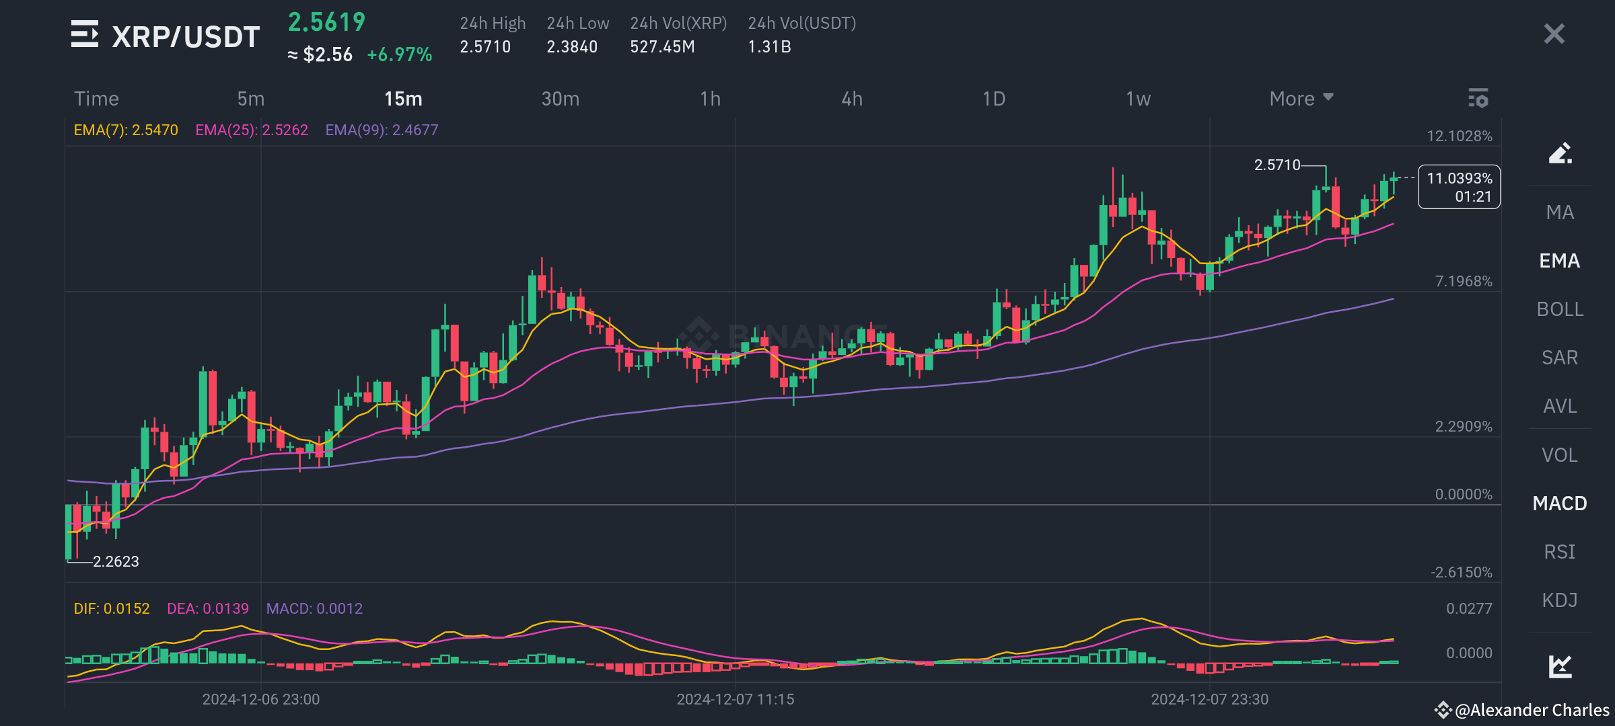Switch to the 1h interval
This screenshot has height=726, width=1615.
click(x=710, y=98)
